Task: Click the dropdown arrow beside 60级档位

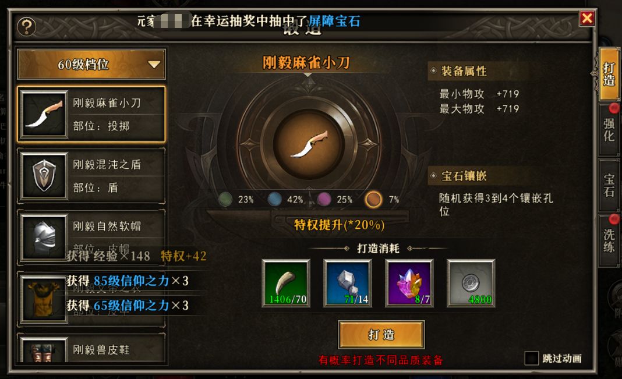Action: (154, 64)
